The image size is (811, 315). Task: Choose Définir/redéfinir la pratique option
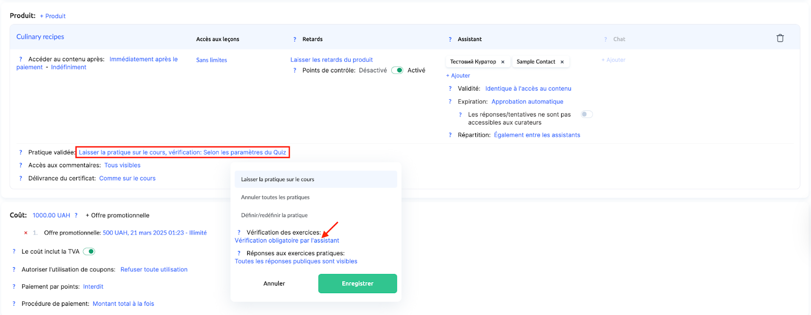(274, 215)
